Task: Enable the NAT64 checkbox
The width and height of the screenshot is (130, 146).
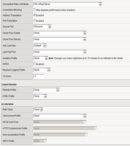Action: pos(35,64)
